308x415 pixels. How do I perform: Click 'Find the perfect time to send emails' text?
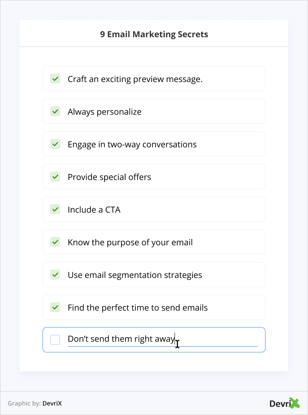[138, 308]
